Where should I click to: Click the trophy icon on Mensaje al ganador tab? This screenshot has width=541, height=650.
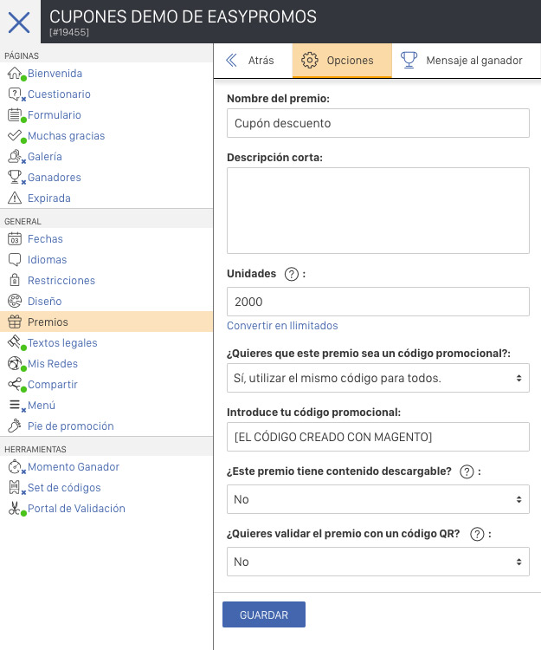[409, 60]
